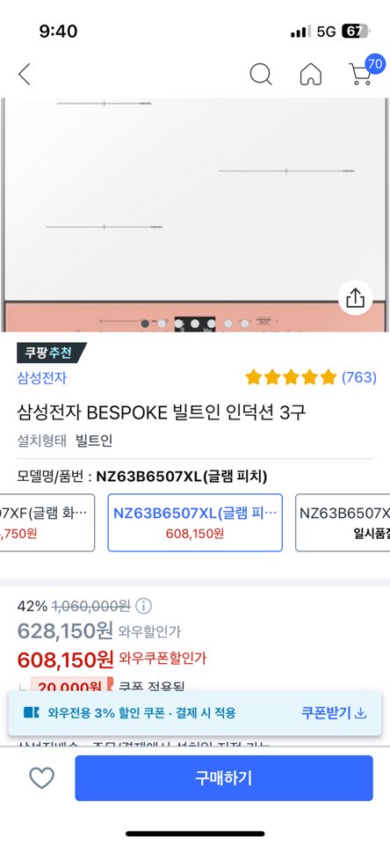Add product to wishlist with heart icon

(41, 777)
